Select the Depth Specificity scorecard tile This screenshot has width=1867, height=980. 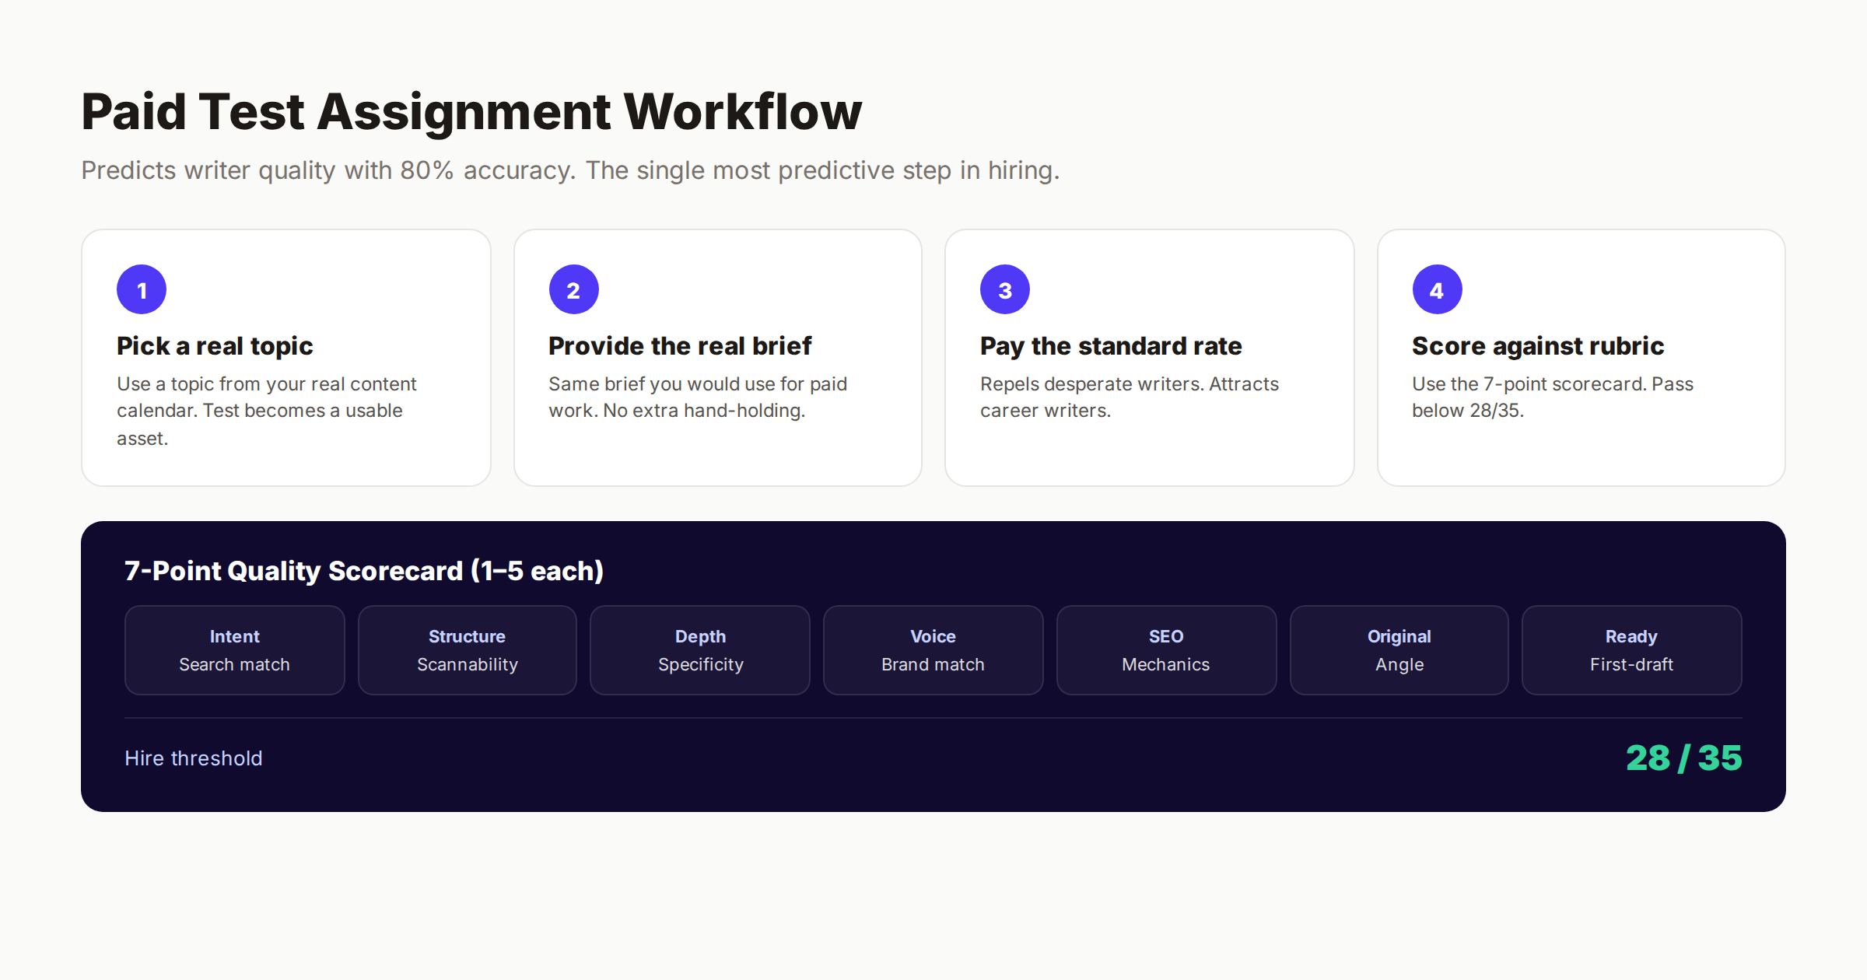700,650
